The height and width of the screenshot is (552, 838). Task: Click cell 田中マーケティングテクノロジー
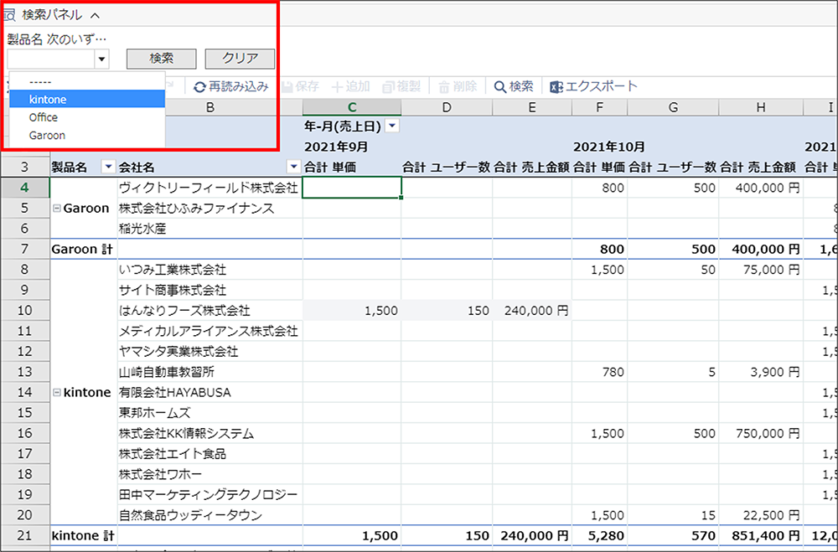pos(209,495)
